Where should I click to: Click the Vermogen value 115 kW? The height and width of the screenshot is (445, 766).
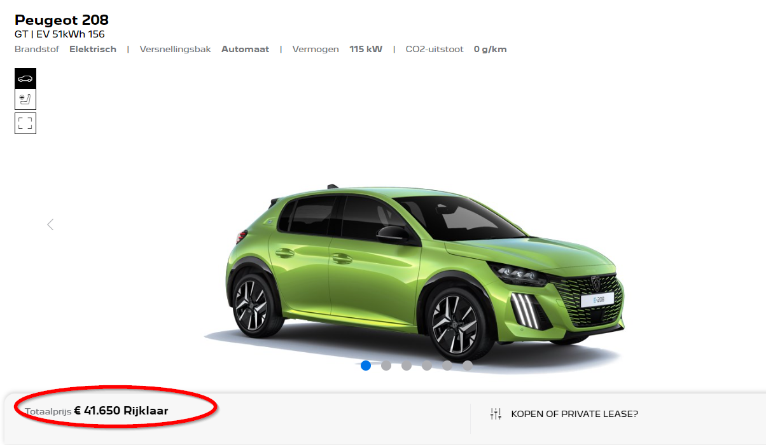point(366,50)
